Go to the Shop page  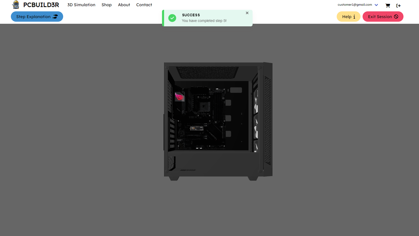tap(107, 5)
